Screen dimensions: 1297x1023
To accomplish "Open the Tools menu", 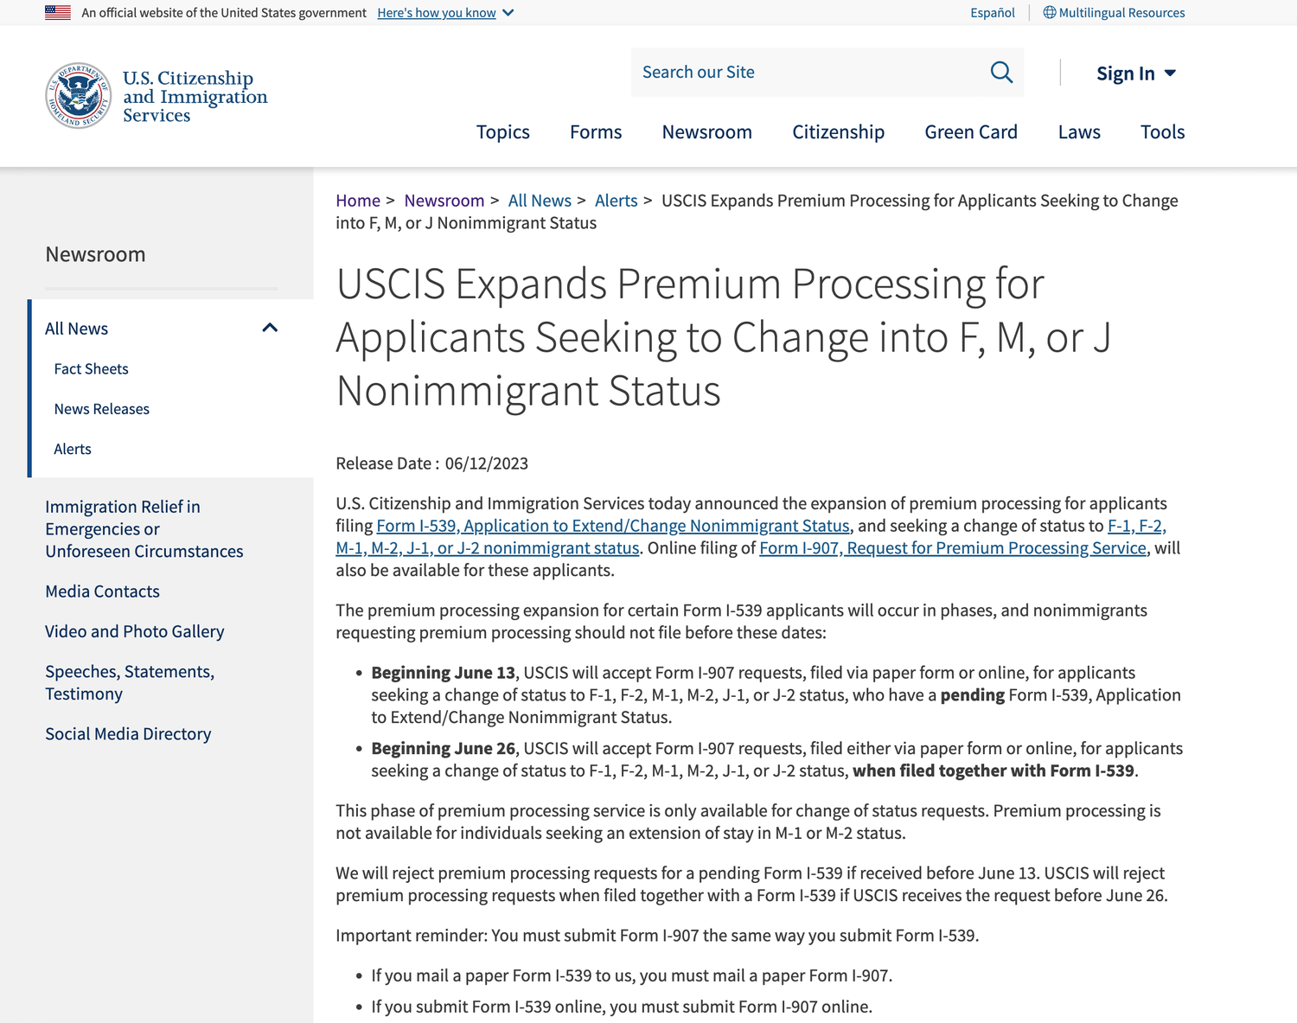I will [x=1163, y=132].
